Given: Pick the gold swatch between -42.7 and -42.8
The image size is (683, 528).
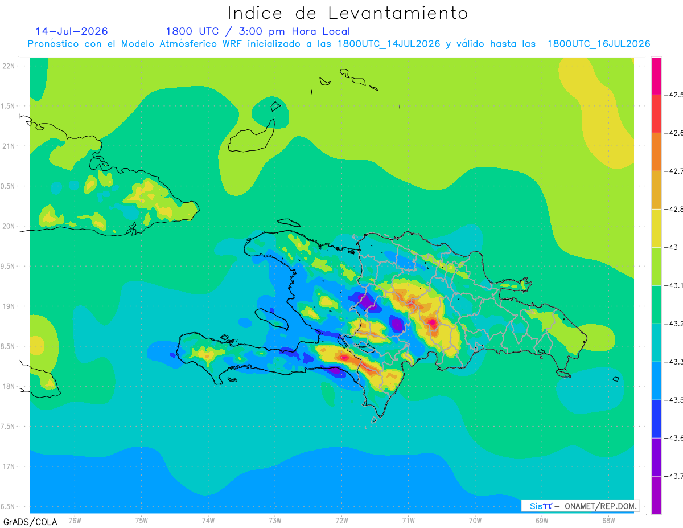Looking at the screenshot, I should click(656, 190).
